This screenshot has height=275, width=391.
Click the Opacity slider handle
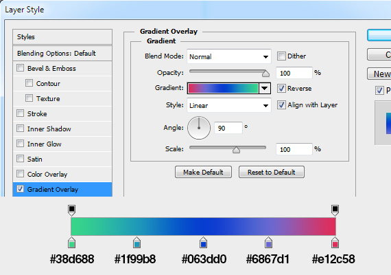[266, 74]
